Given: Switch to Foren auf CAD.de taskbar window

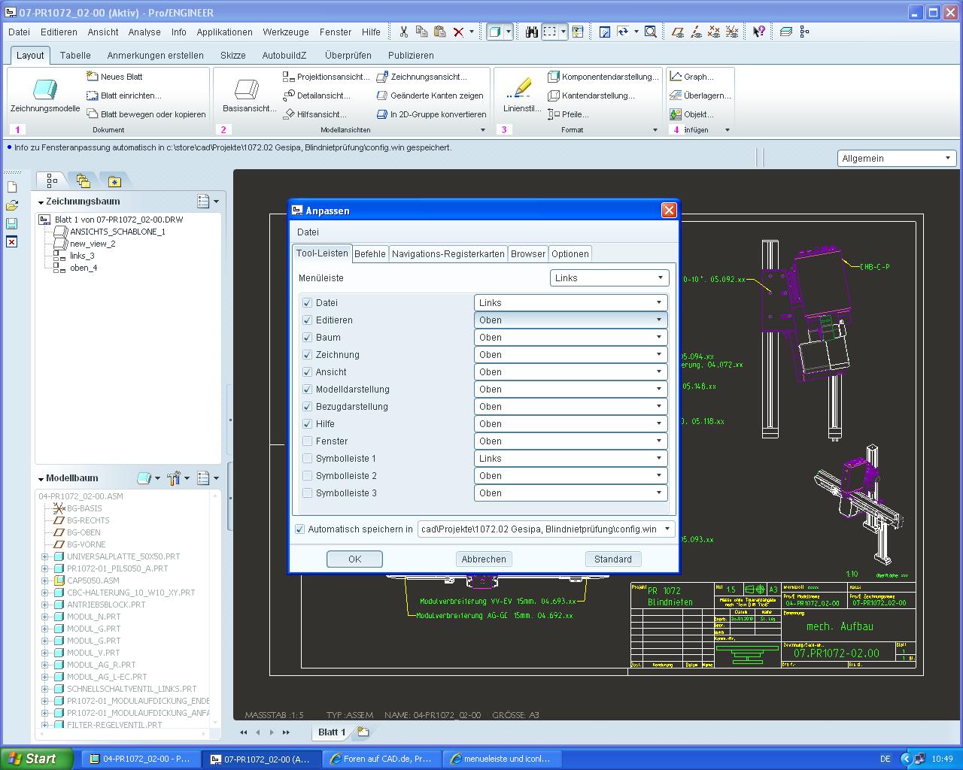Looking at the screenshot, I should tap(381, 759).
